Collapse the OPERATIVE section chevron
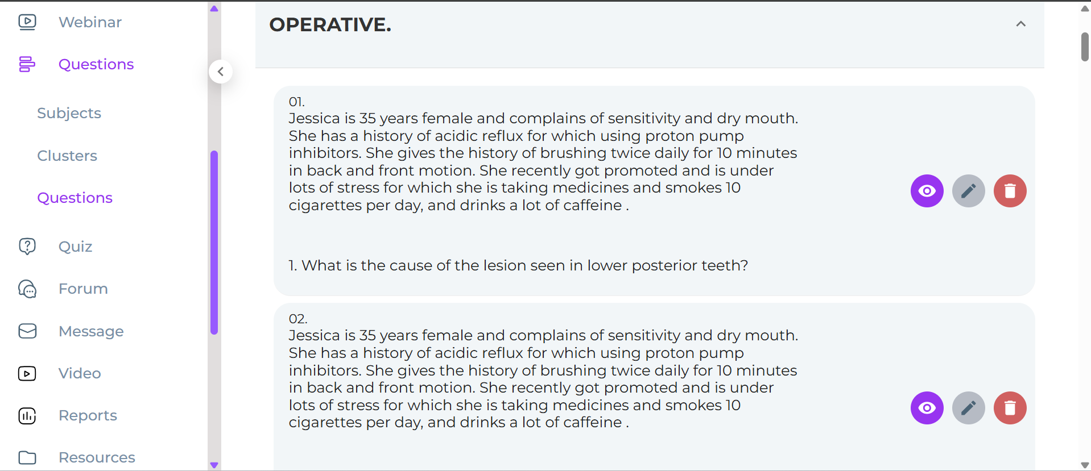 [x=1020, y=24]
